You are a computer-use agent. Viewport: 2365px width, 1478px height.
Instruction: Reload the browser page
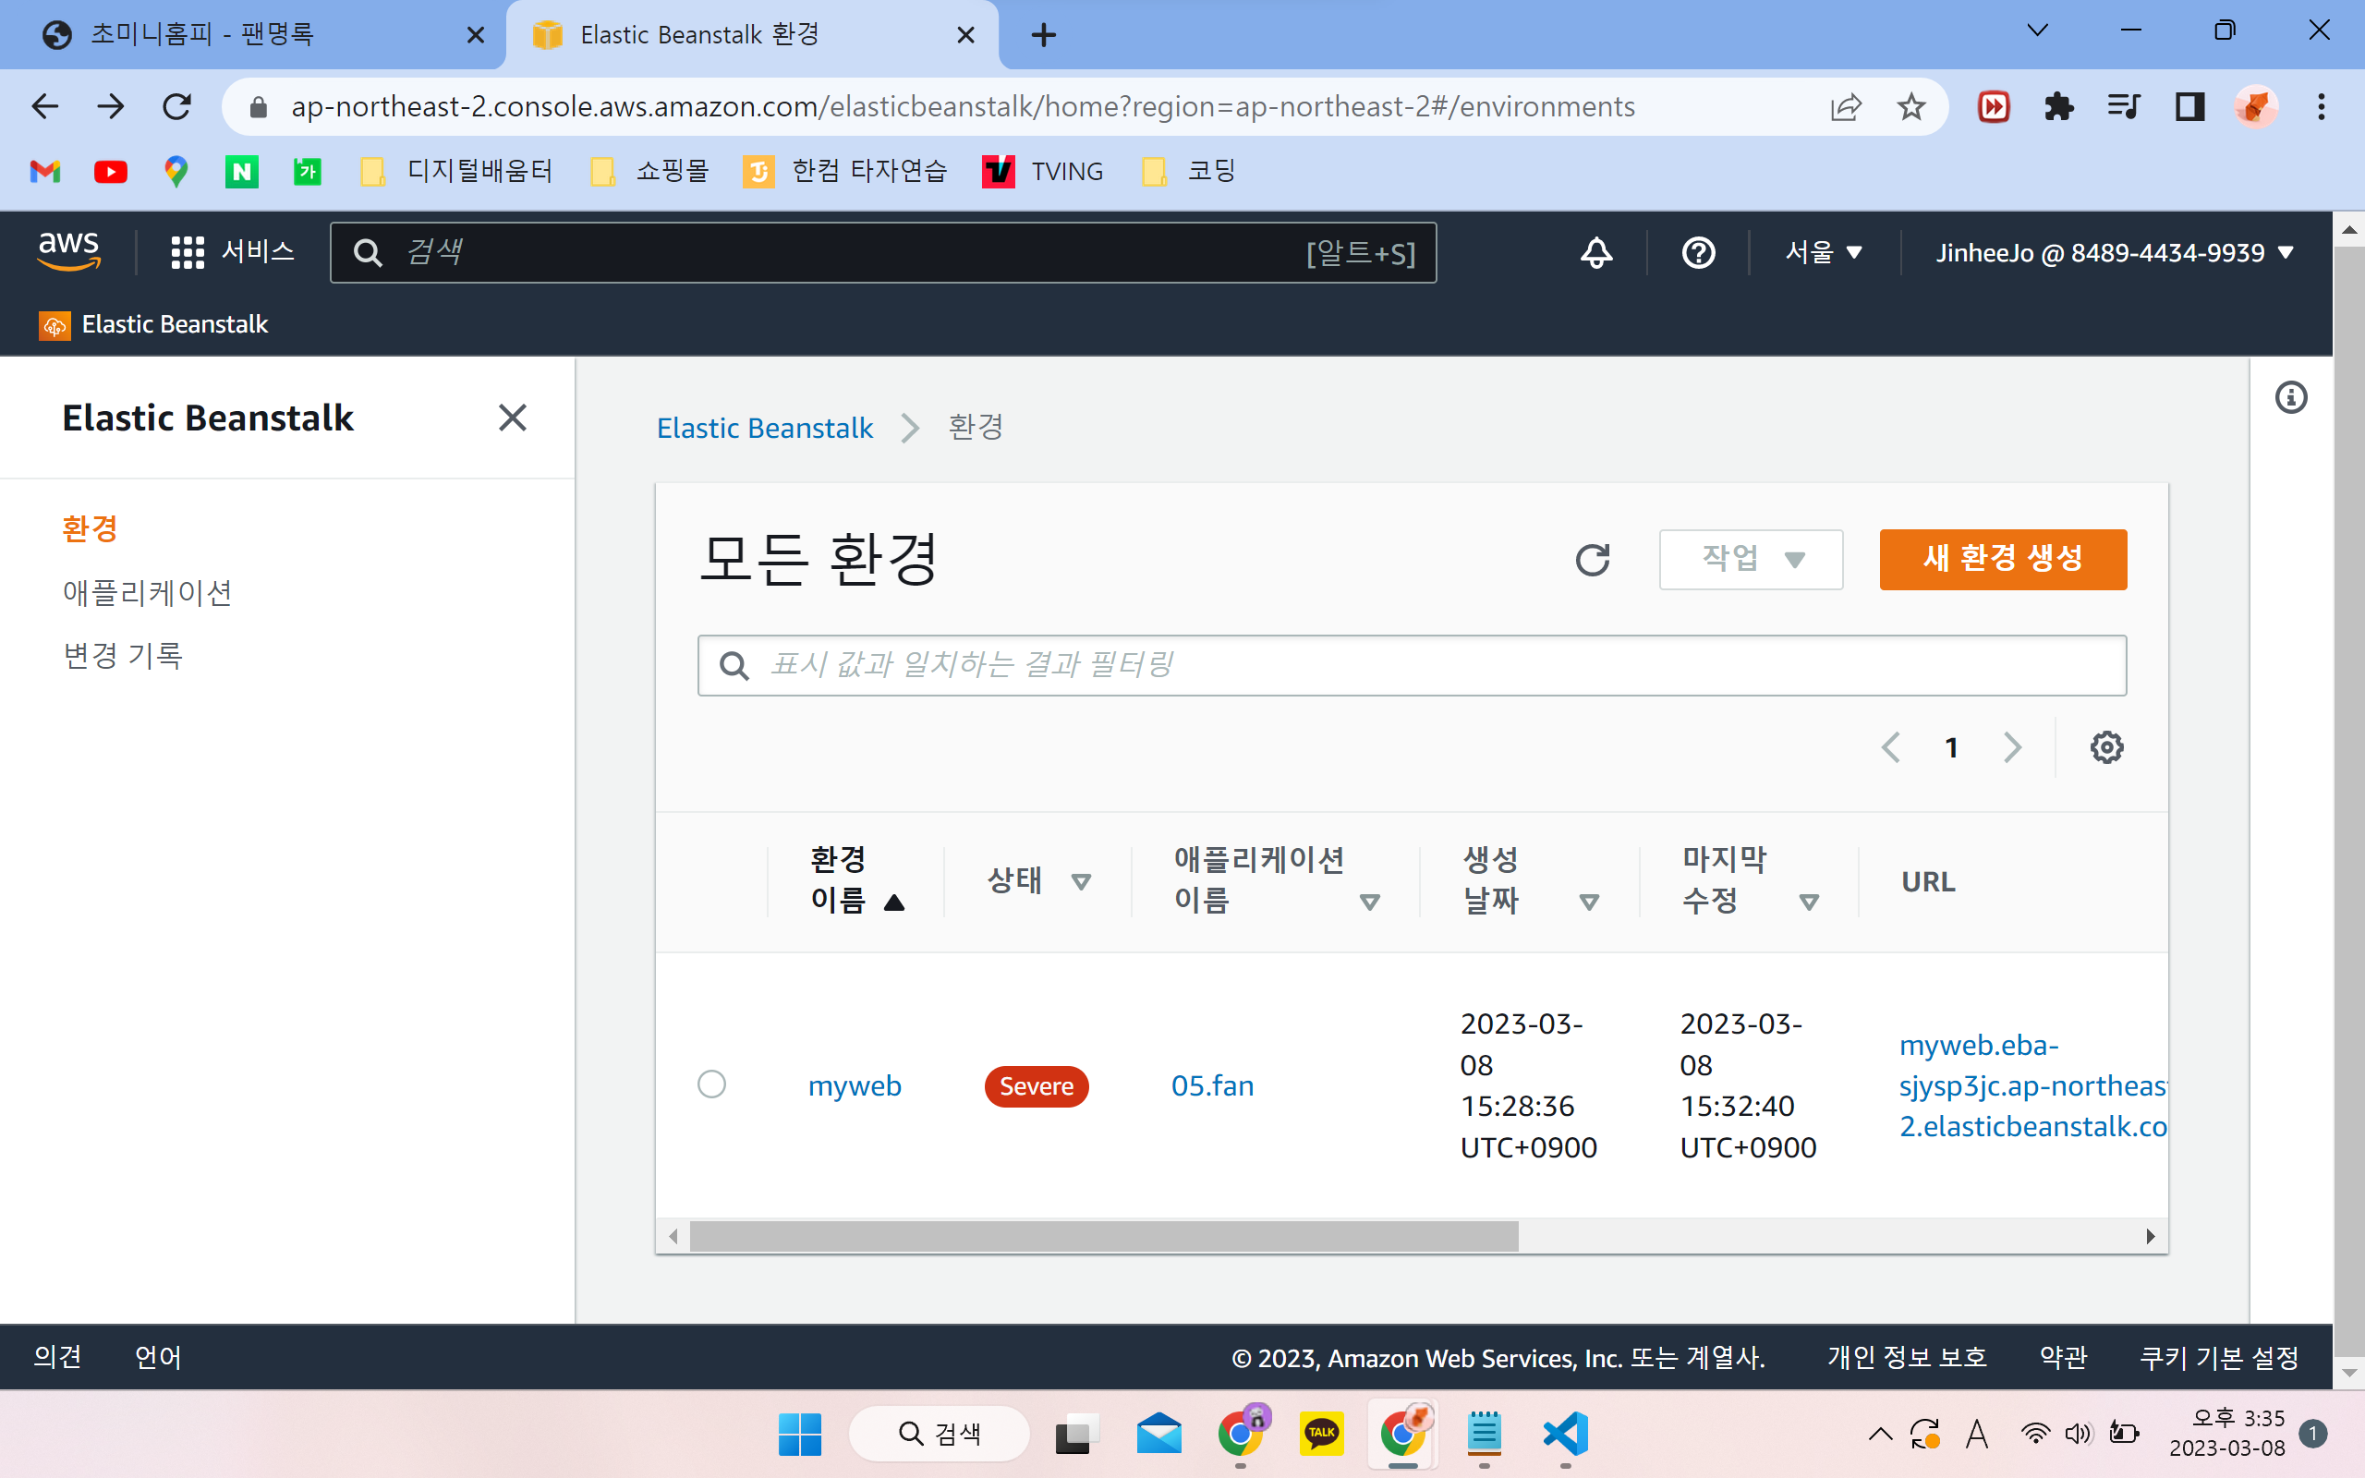[176, 106]
